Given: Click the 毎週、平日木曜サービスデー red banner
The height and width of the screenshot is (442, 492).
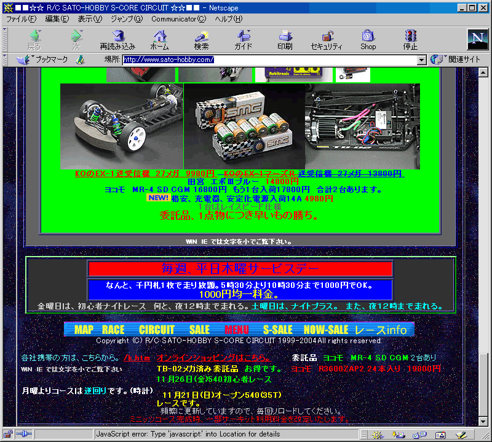Looking at the screenshot, I should point(240,269).
